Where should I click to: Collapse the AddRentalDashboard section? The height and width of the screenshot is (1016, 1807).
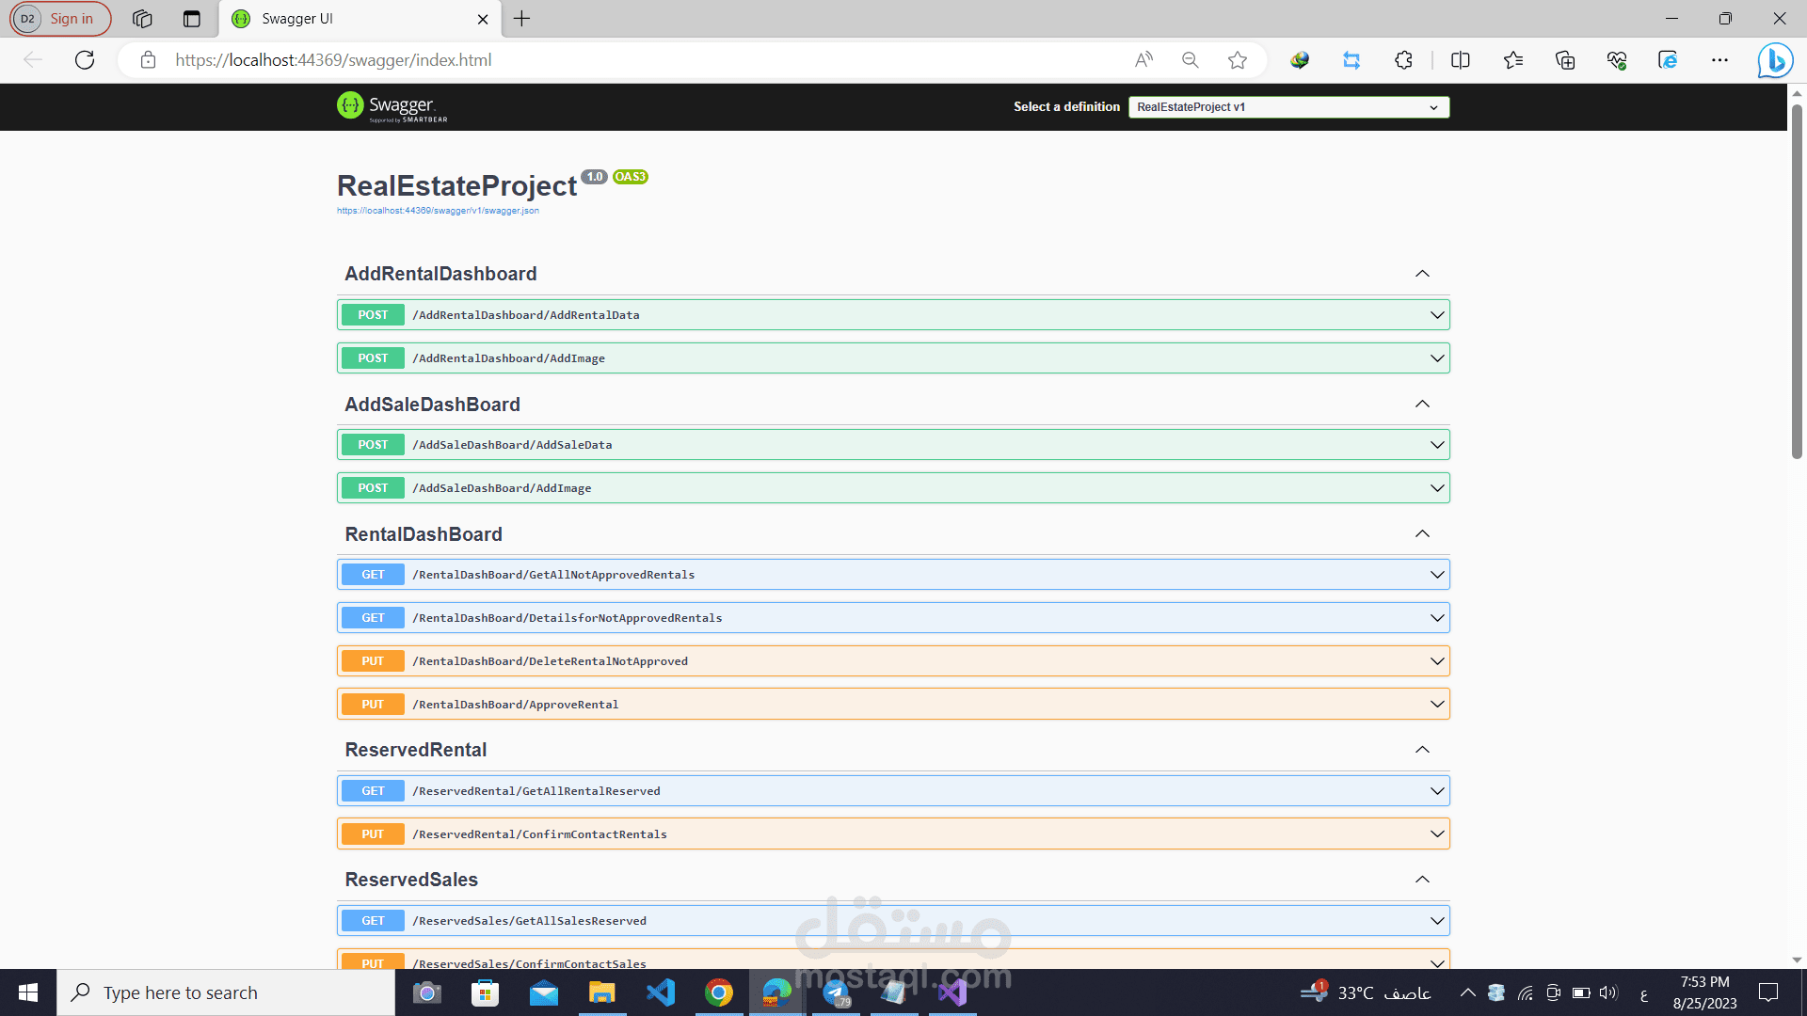point(1422,274)
